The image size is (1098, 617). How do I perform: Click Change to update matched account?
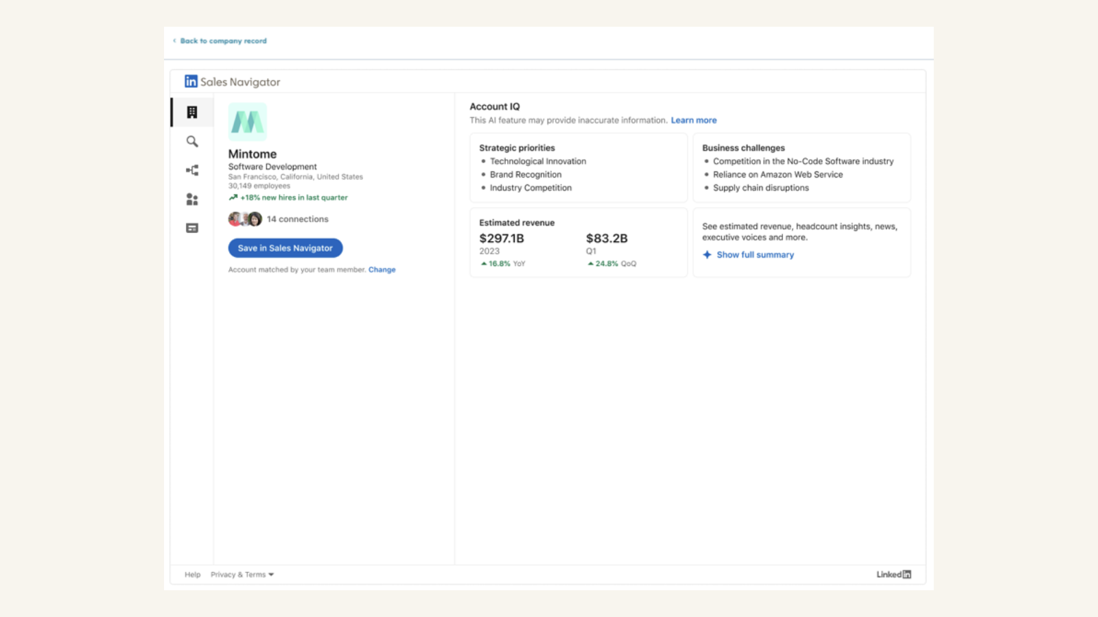[382, 269]
